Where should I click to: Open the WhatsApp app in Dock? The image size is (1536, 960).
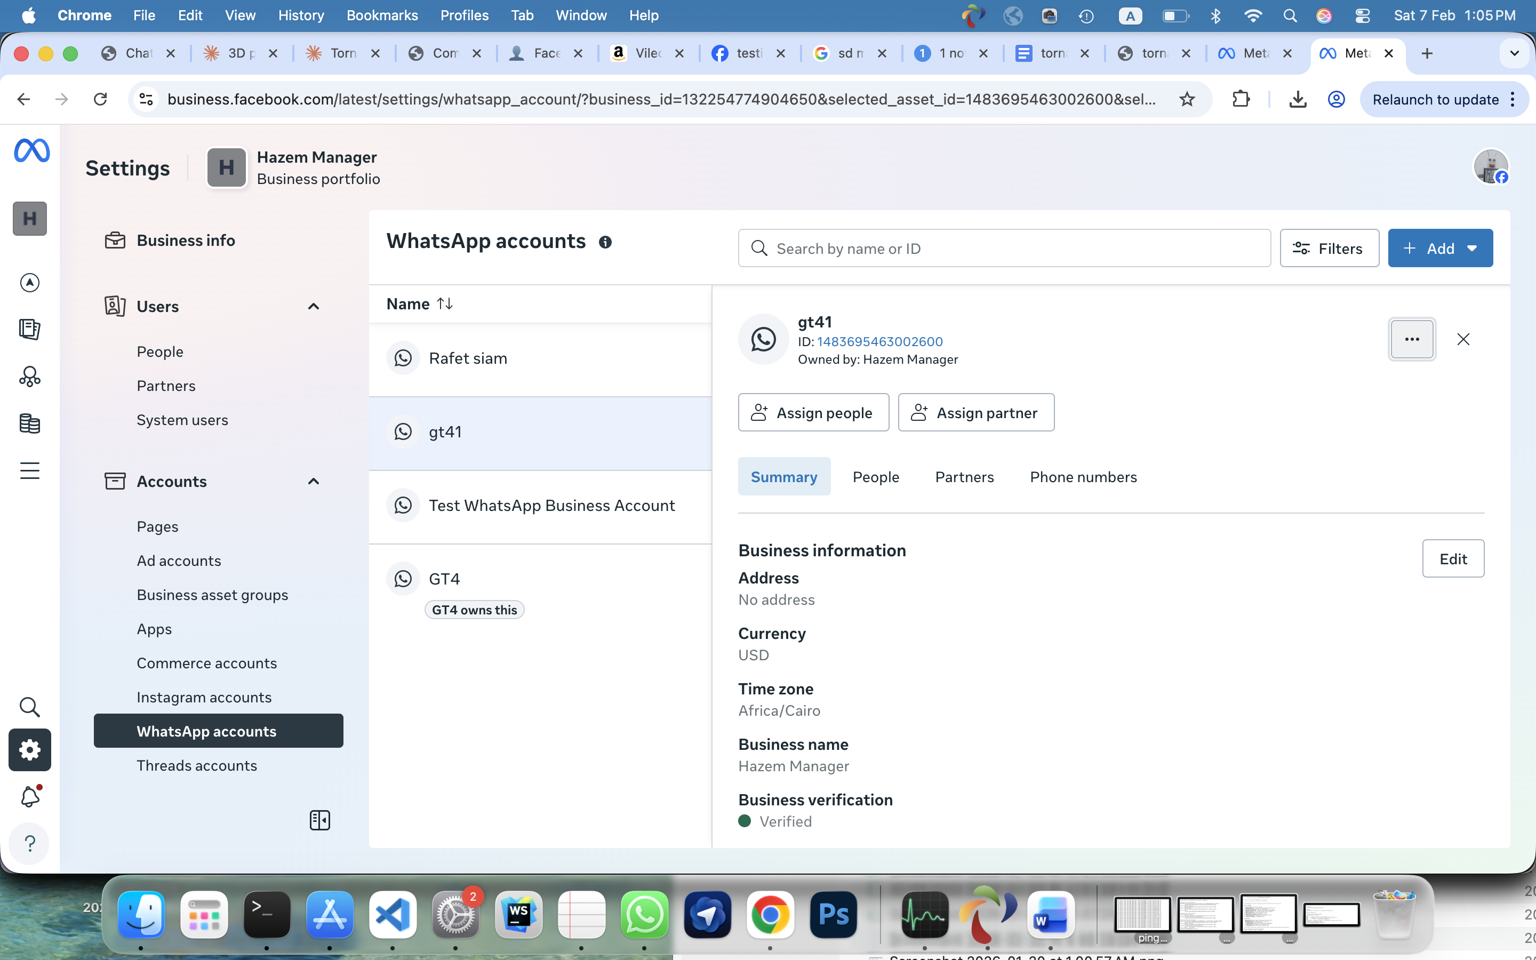click(x=644, y=914)
